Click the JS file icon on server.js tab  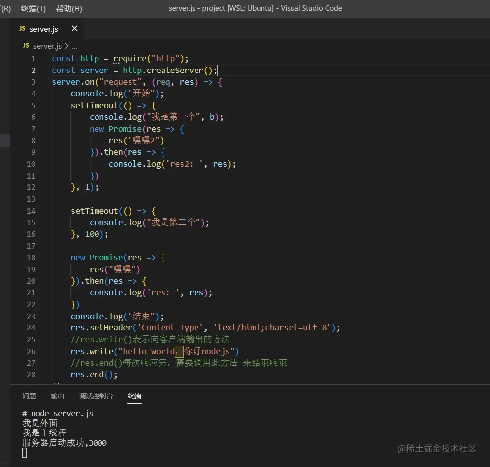click(22, 29)
